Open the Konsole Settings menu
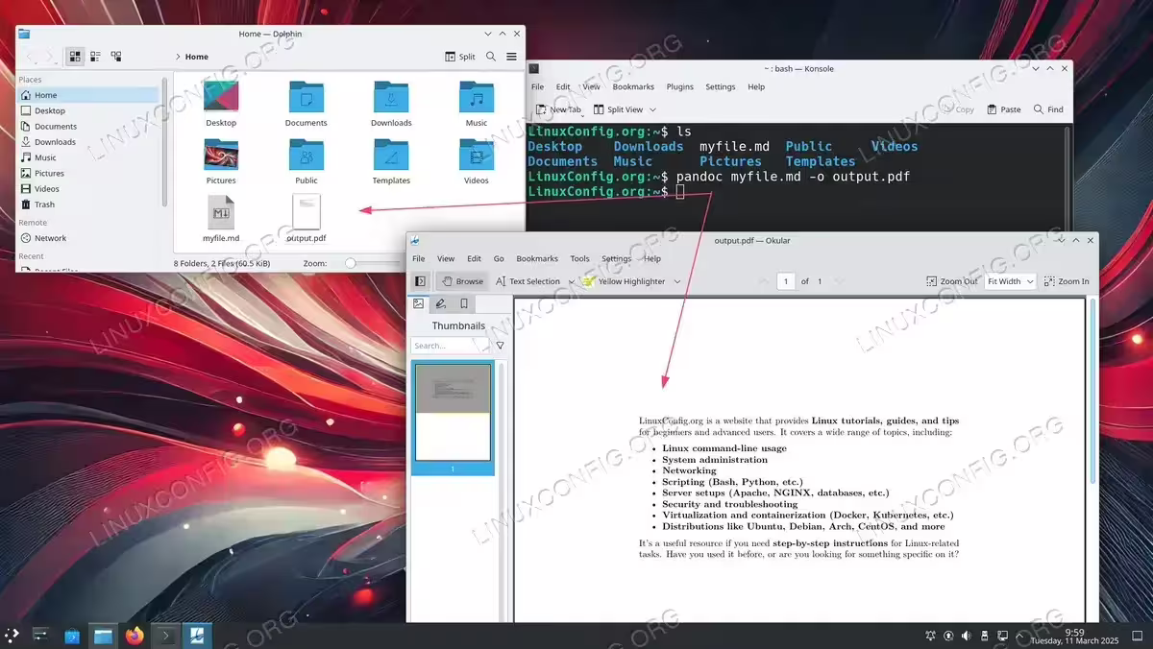The width and height of the screenshot is (1153, 649). (x=721, y=86)
